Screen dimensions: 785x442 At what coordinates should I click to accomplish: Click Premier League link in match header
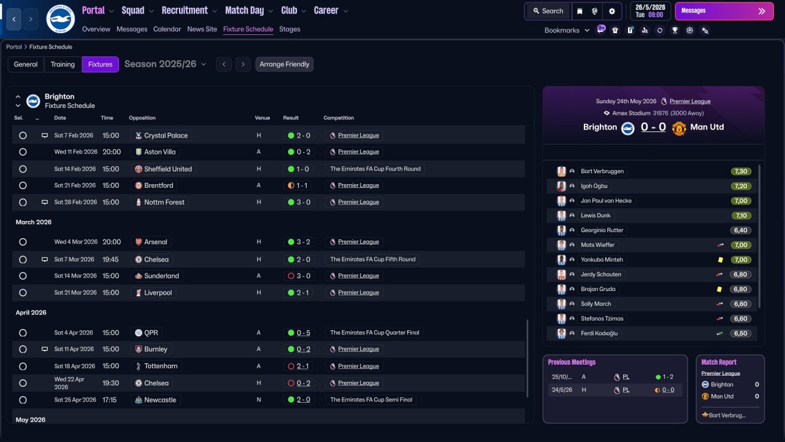coord(690,101)
